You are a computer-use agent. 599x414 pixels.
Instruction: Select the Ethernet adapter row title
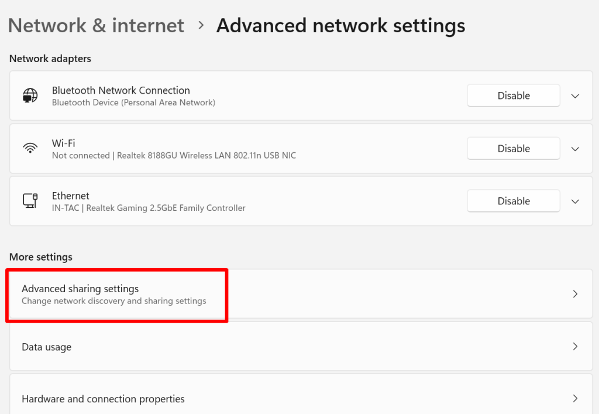pyautogui.click(x=71, y=196)
